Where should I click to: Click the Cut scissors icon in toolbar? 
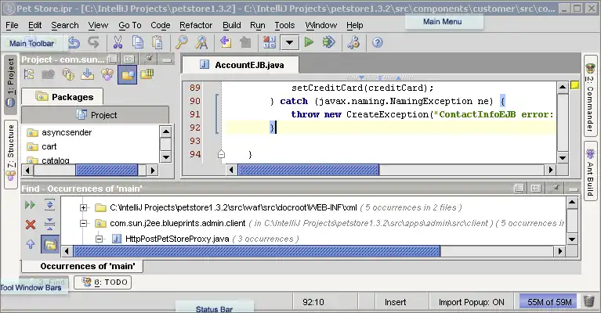(118, 42)
